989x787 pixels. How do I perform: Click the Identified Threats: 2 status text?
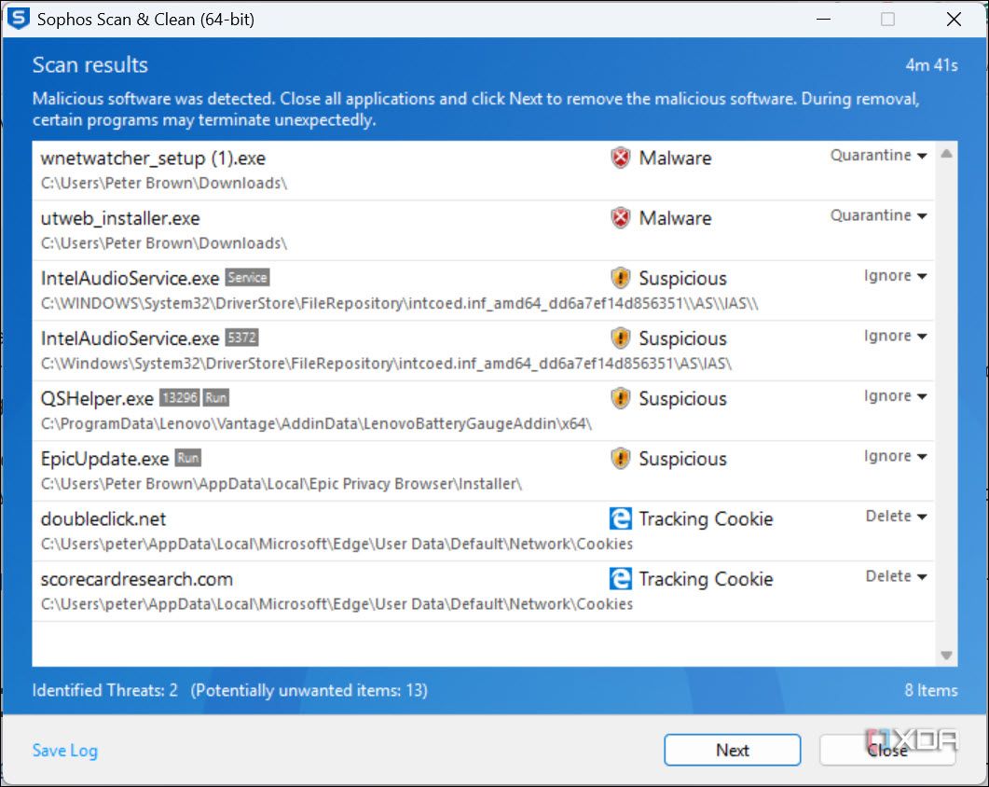[104, 690]
